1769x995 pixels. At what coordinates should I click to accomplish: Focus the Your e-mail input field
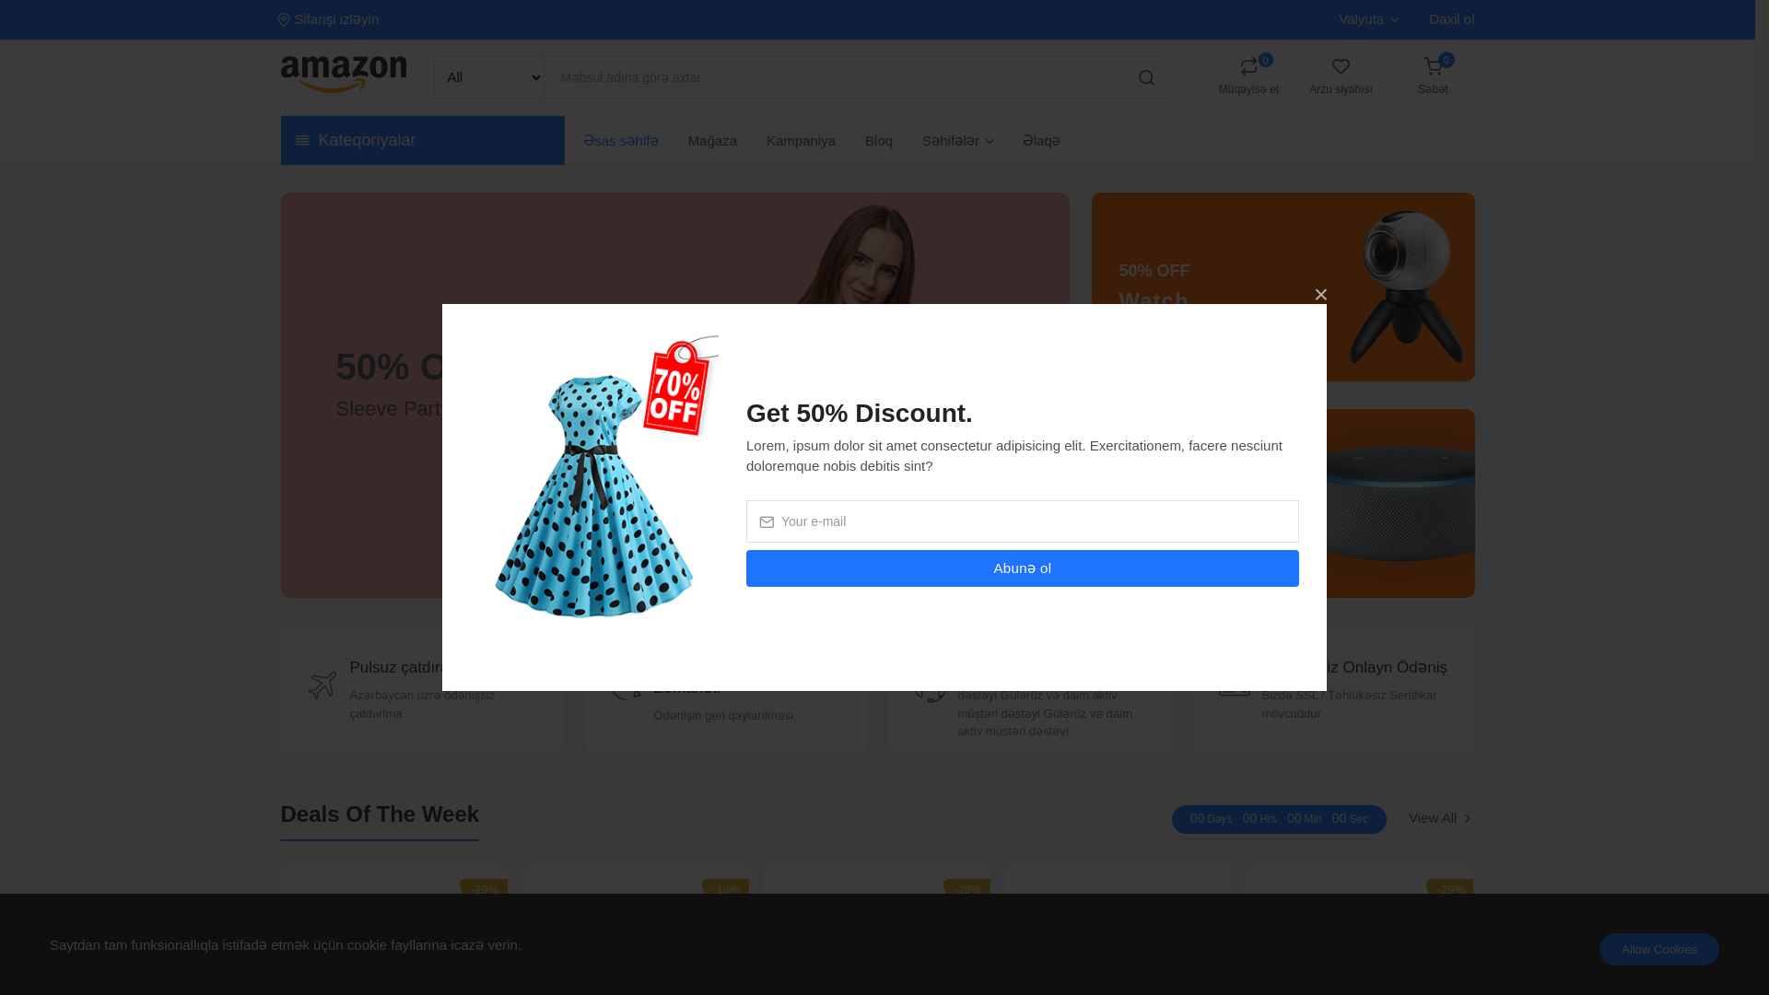pos(1023,521)
